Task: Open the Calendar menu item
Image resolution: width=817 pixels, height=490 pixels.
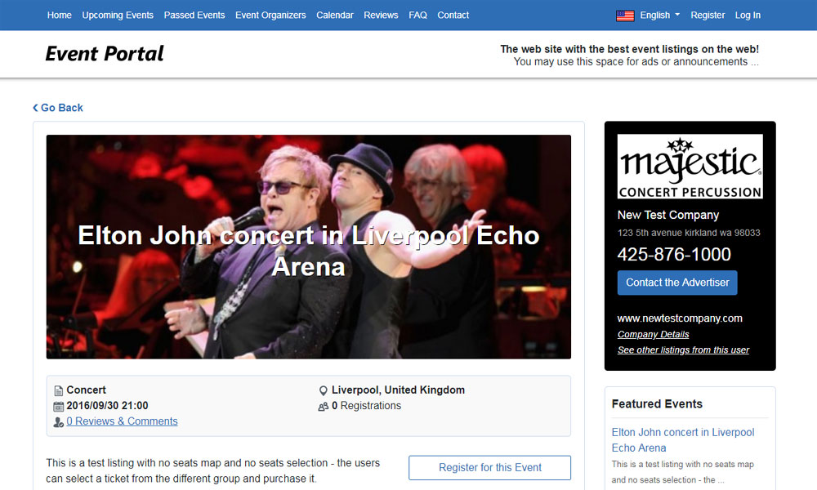Action: tap(334, 15)
